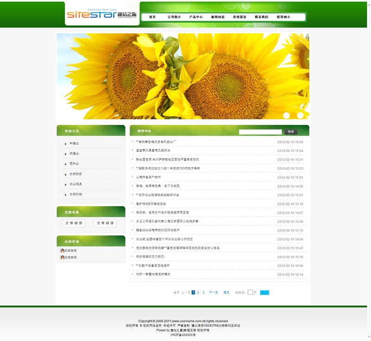Click the page-jump number input box

pos(250,292)
